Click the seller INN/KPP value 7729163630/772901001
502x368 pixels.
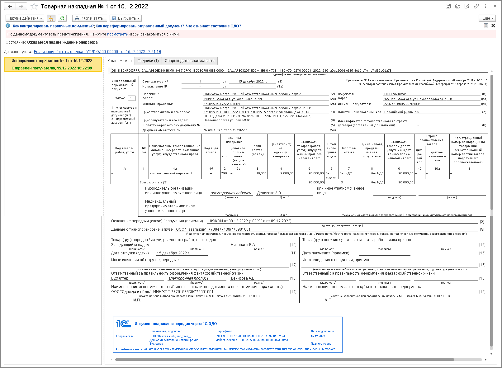[x=222, y=104]
